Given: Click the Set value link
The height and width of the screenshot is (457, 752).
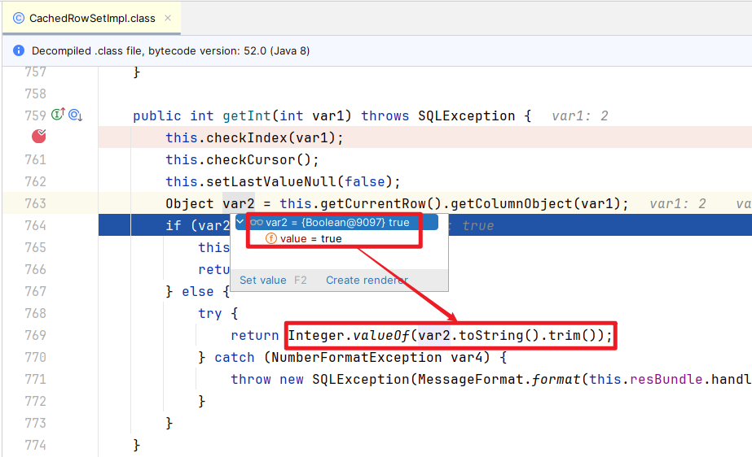Looking at the screenshot, I should point(263,280).
